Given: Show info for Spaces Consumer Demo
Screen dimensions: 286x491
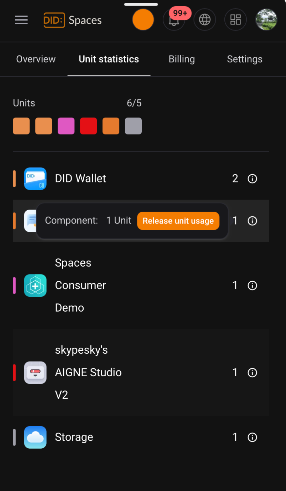Looking at the screenshot, I should tap(252, 286).
